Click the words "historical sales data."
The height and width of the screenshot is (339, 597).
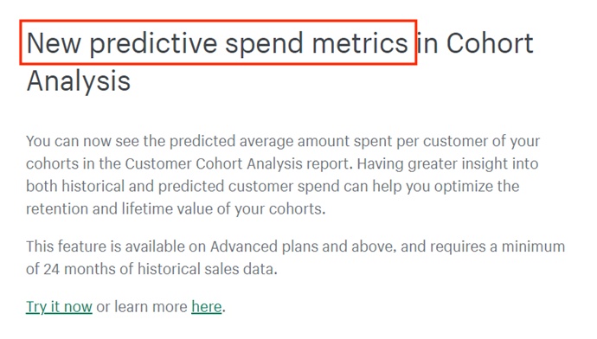(x=208, y=269)
